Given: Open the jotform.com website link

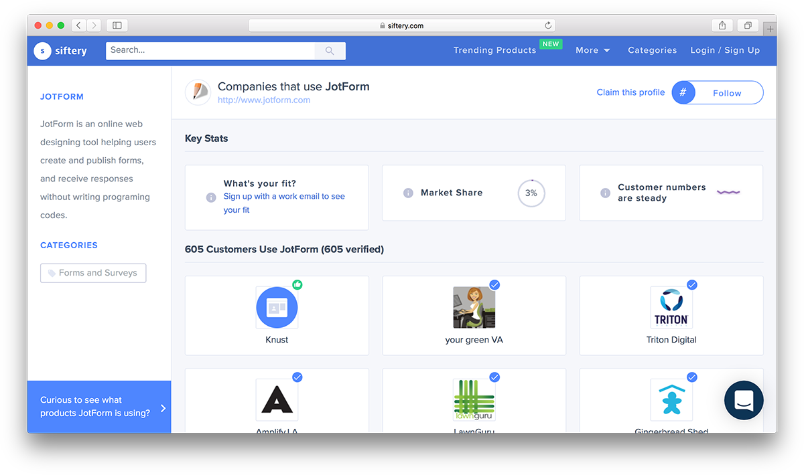Looking at the screenshot, I should (264, 100).
